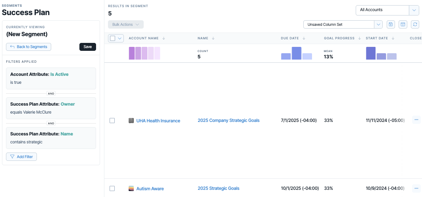Click the save column set icon
422x197 pixels.
pos(391,25)
